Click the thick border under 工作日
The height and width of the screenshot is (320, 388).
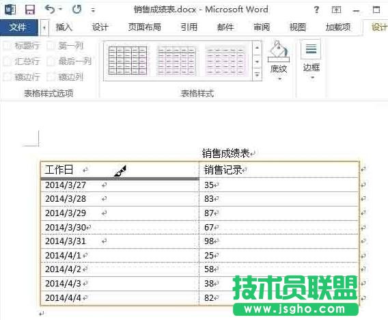[x=120, y=178]
